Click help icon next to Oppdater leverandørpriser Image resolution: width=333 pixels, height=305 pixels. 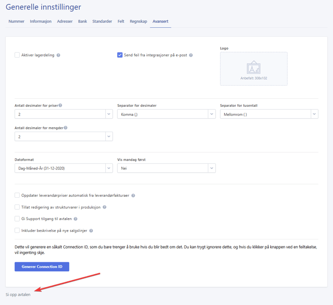click(x=133, y=196)
